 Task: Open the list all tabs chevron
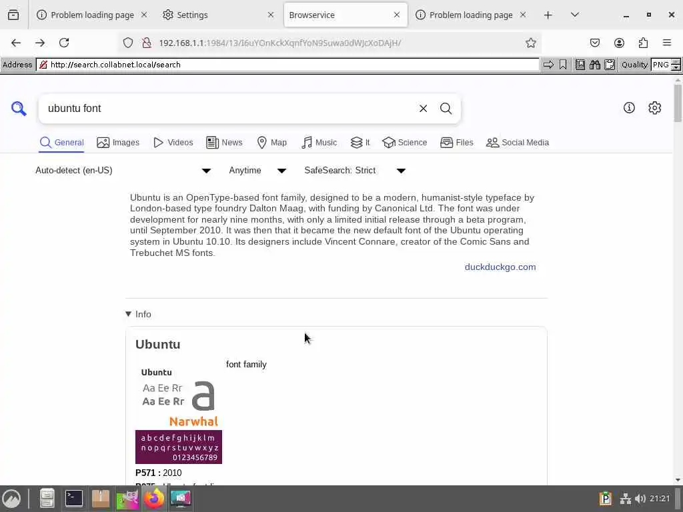click(x=574, y=15)
